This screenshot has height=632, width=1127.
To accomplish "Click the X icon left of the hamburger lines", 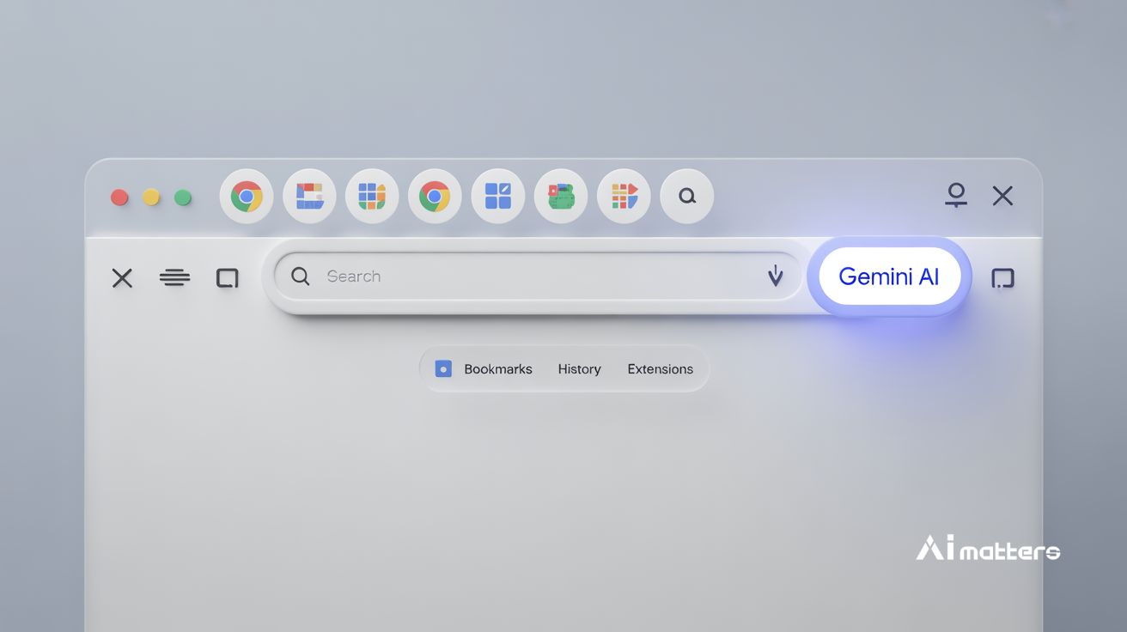I will click(122, 277).
